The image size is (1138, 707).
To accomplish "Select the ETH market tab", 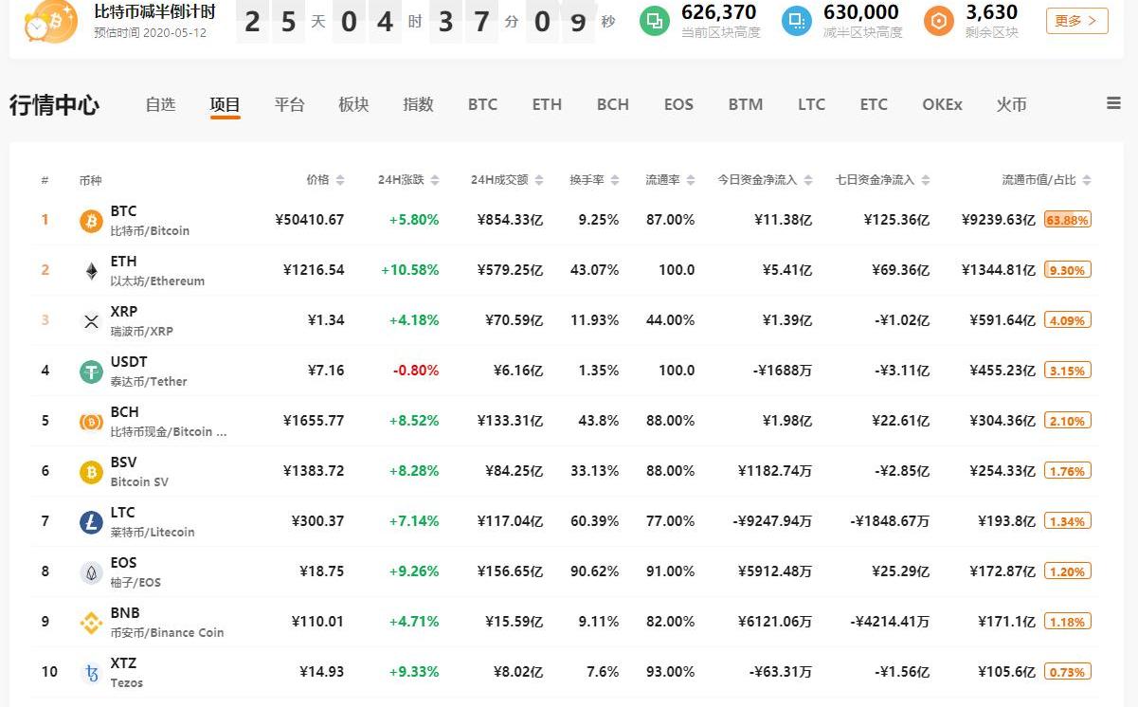I will click(x=547, y=104).
